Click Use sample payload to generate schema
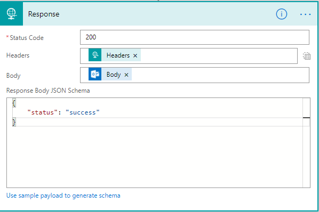This screenshot has width=319, height=212. point(63,195)
